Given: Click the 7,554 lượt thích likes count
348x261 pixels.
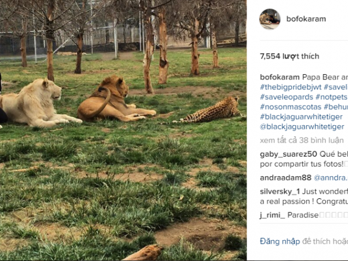Looking at the screenshot, I should point(289,56).
